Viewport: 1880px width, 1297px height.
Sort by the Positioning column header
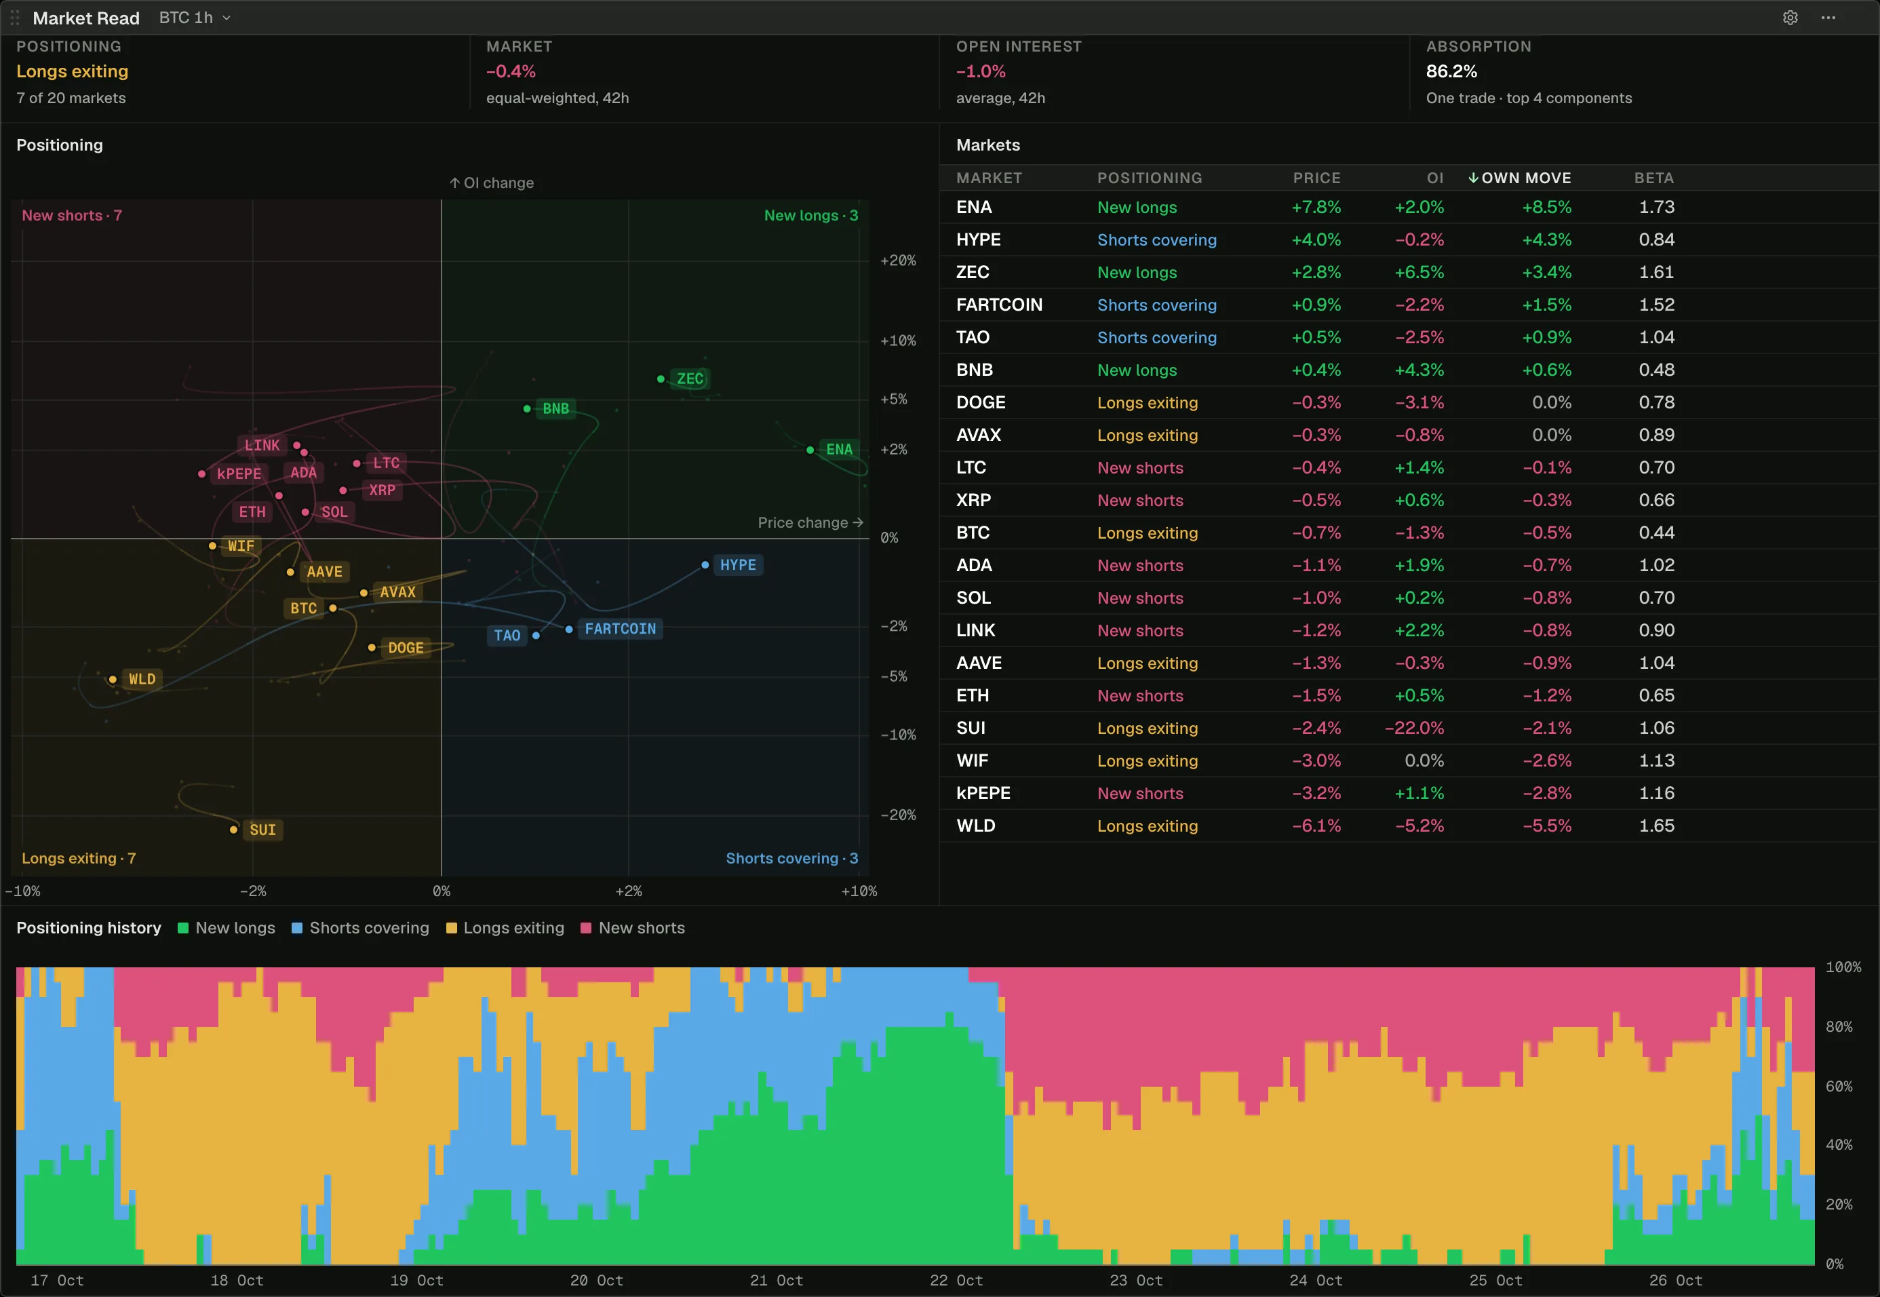[x=1149, y=178]
